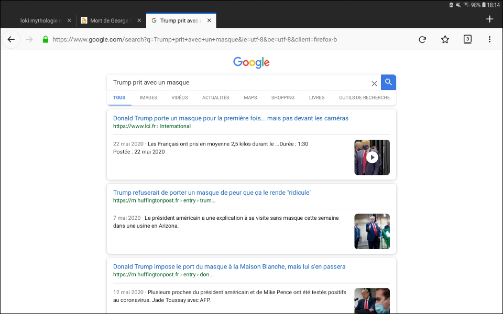503x314 pixels.
Task: Switch to the Actualités results tab
Action: pos(215,97)
